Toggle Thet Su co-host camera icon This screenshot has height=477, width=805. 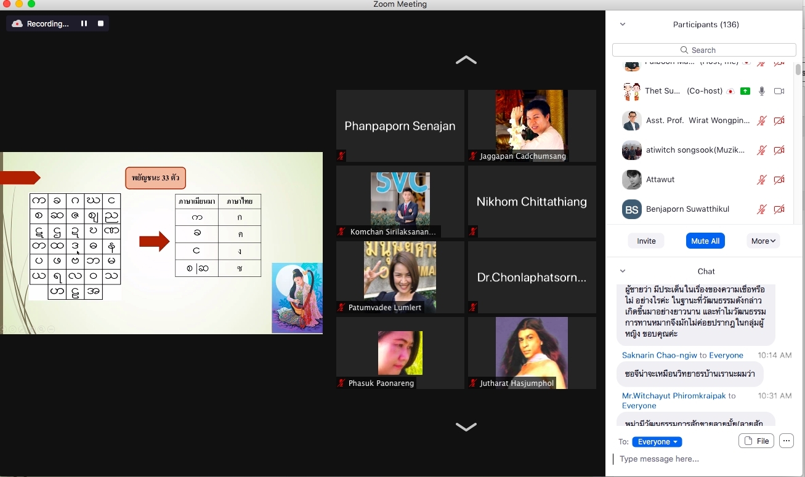pyautogui.click(x=779, y=91)
